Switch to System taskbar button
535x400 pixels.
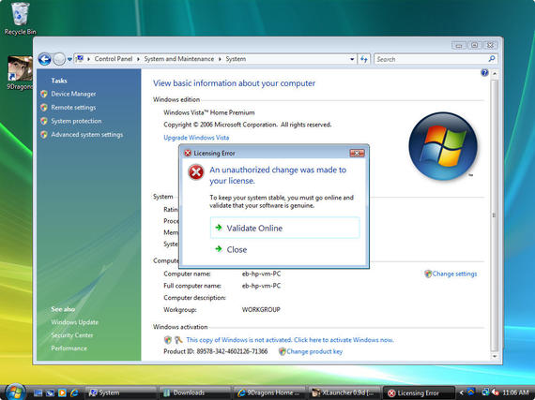[x=120, y=393]
